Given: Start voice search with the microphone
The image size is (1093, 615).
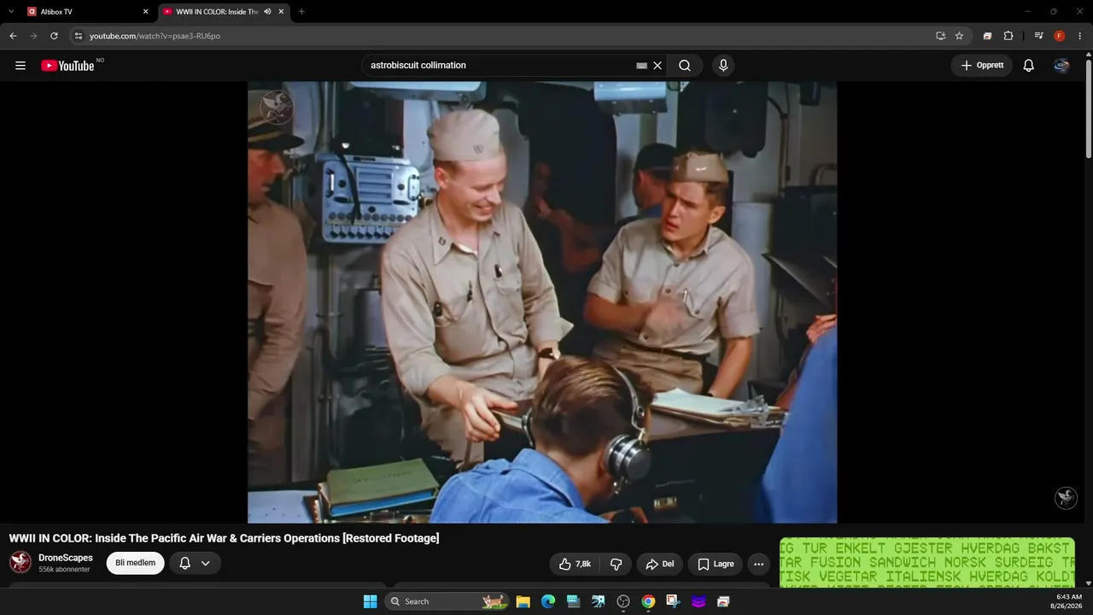Looking at the screenshot, I should click(x=723, y=66).
